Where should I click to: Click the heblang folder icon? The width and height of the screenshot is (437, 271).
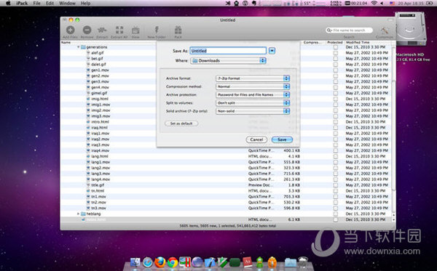click(x=83, y=214)
